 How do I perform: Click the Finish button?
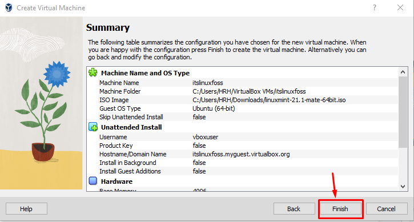point(340,209)
